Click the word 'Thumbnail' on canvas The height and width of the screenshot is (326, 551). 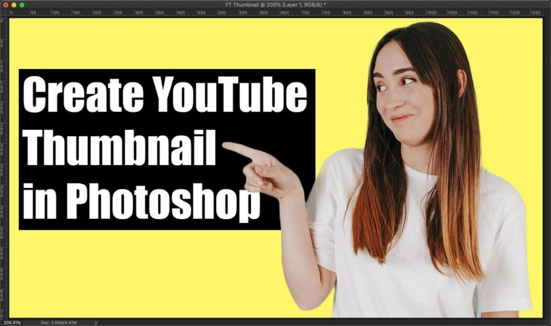[x=119, y=147]
